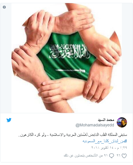Open the profile name محمد السيد
133x165 pixels.
tap(106, 120)
